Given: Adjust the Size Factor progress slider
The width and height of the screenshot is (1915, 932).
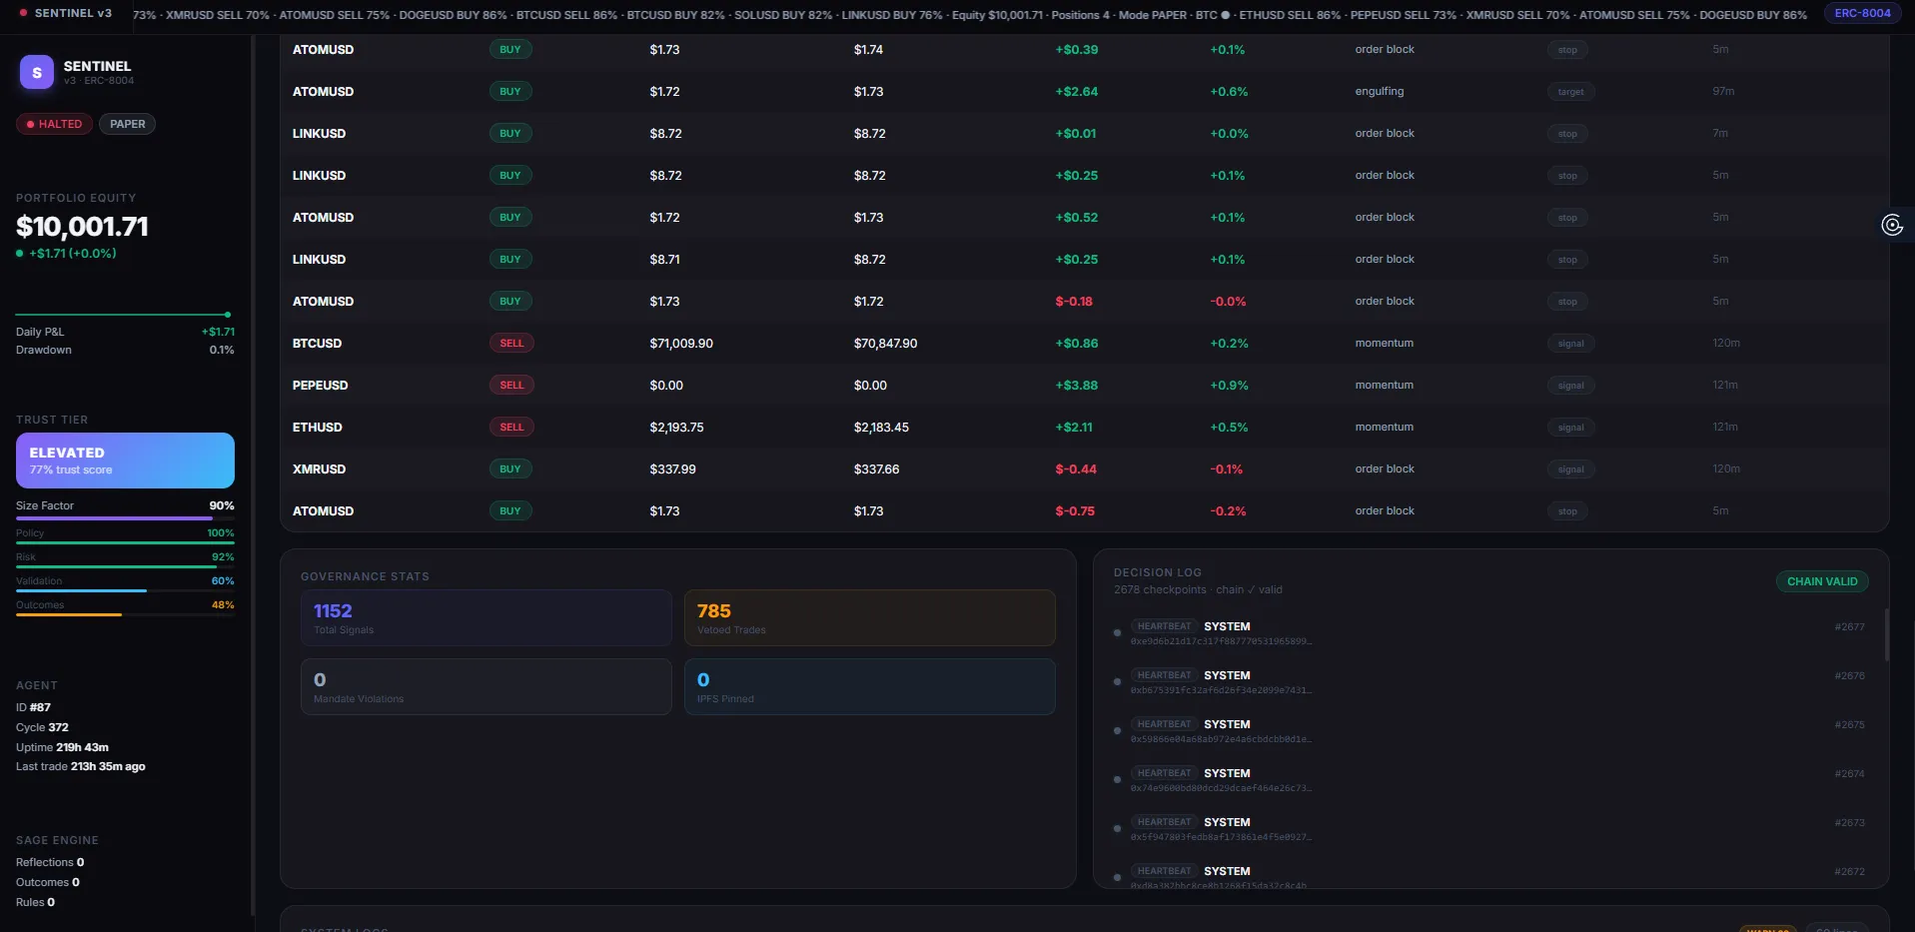Looking at the screenshot, I should click(124, 518).
